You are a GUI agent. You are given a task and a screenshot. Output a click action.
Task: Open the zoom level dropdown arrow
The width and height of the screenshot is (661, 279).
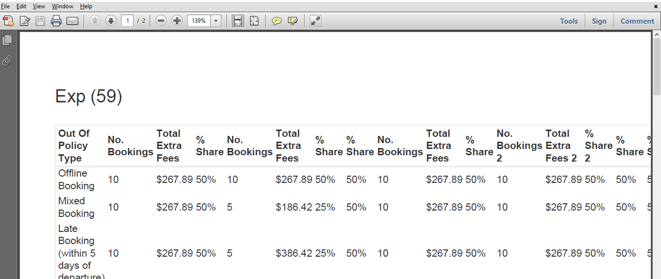click(x=216, y=21)
